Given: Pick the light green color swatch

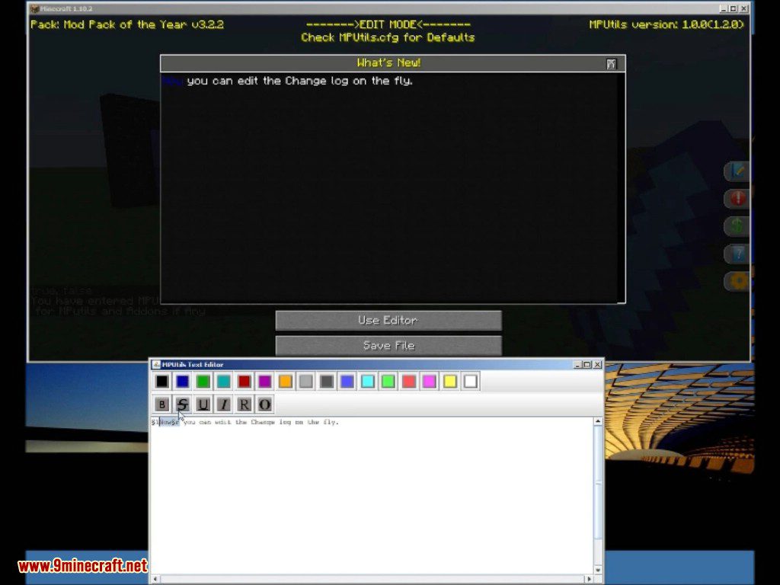Looking at the screenshot, I should click(x=388, y=382).
